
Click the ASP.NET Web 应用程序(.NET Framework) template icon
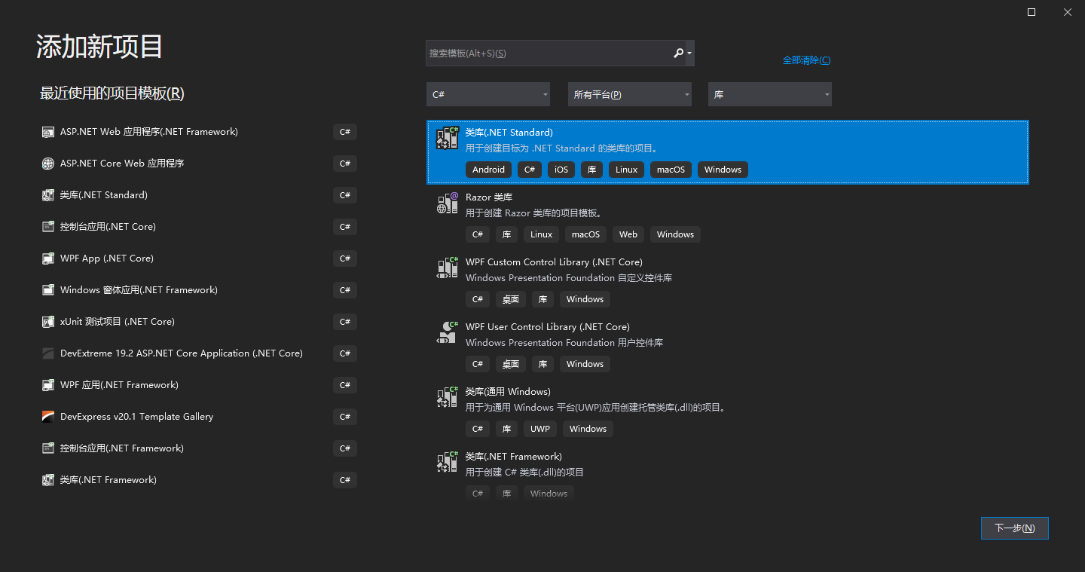pos(48,132)
